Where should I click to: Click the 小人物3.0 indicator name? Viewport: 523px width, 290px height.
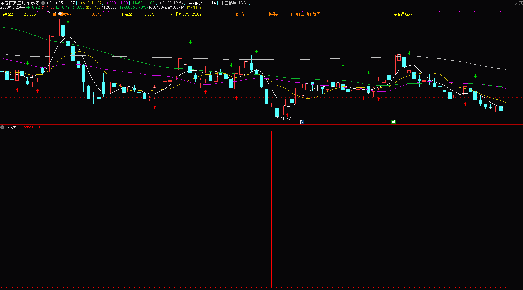14,127
